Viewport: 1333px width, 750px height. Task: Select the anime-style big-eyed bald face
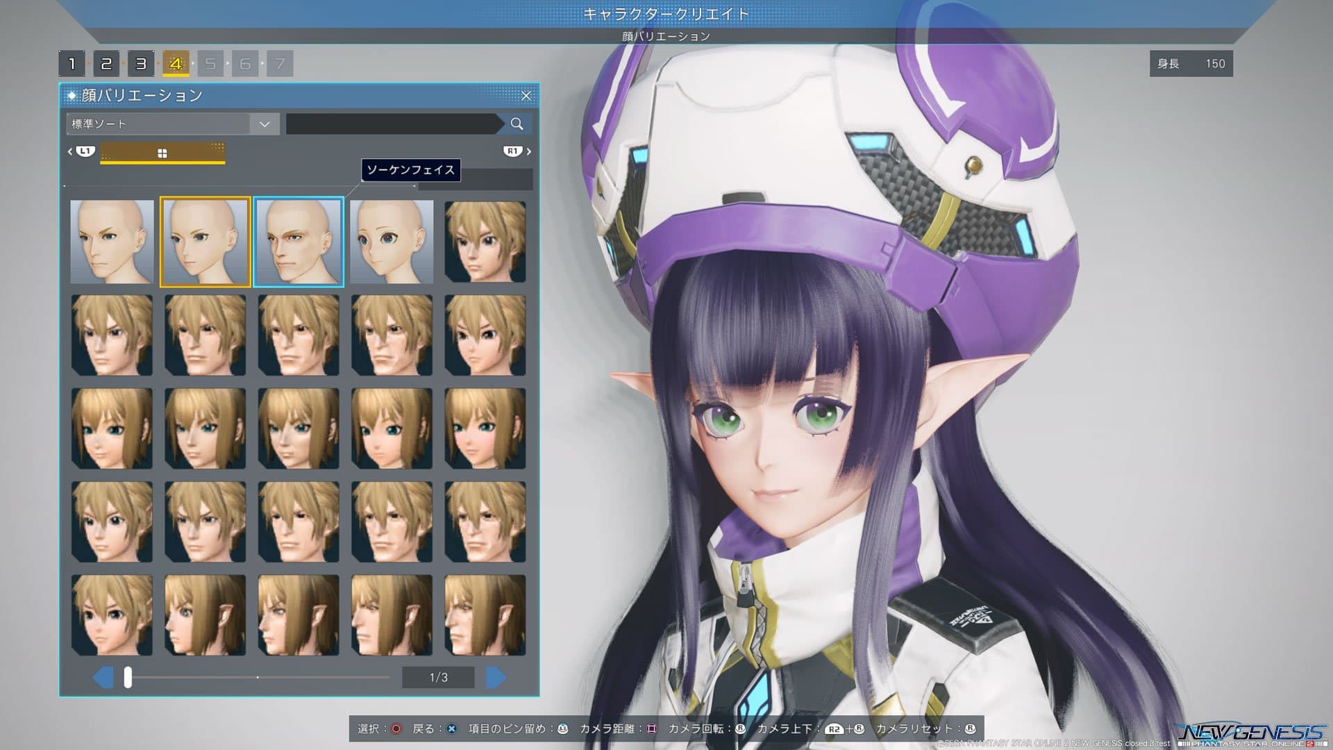392,242
